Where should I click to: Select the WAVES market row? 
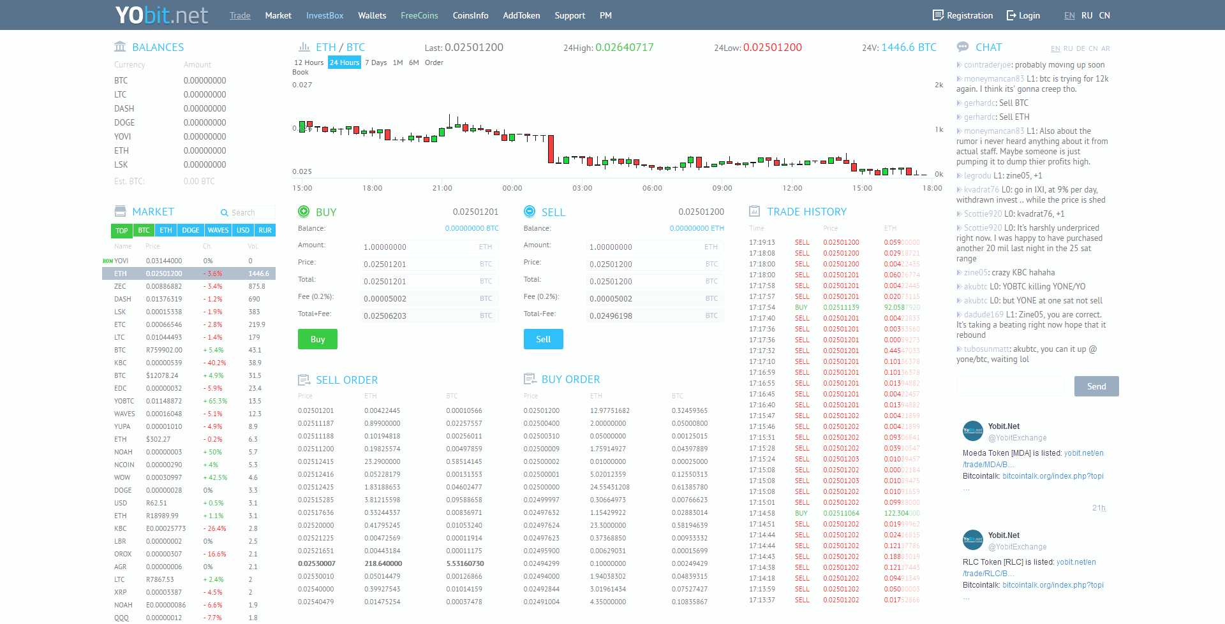tap(189, 414)
